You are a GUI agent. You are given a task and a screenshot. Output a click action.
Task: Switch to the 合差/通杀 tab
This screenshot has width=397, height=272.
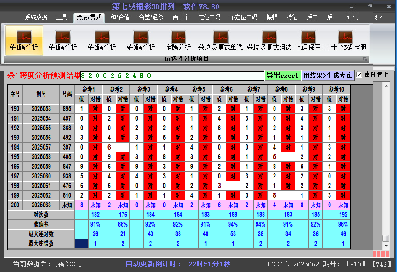(x=151, y=17)
